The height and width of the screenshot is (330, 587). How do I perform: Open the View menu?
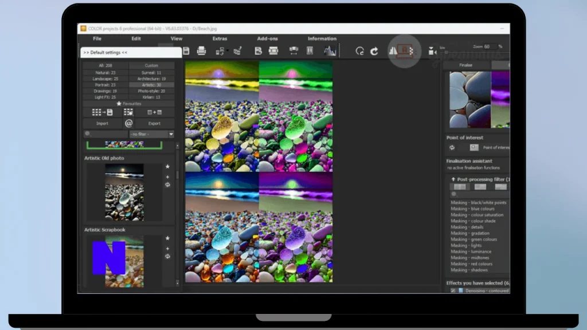point(177,38)
